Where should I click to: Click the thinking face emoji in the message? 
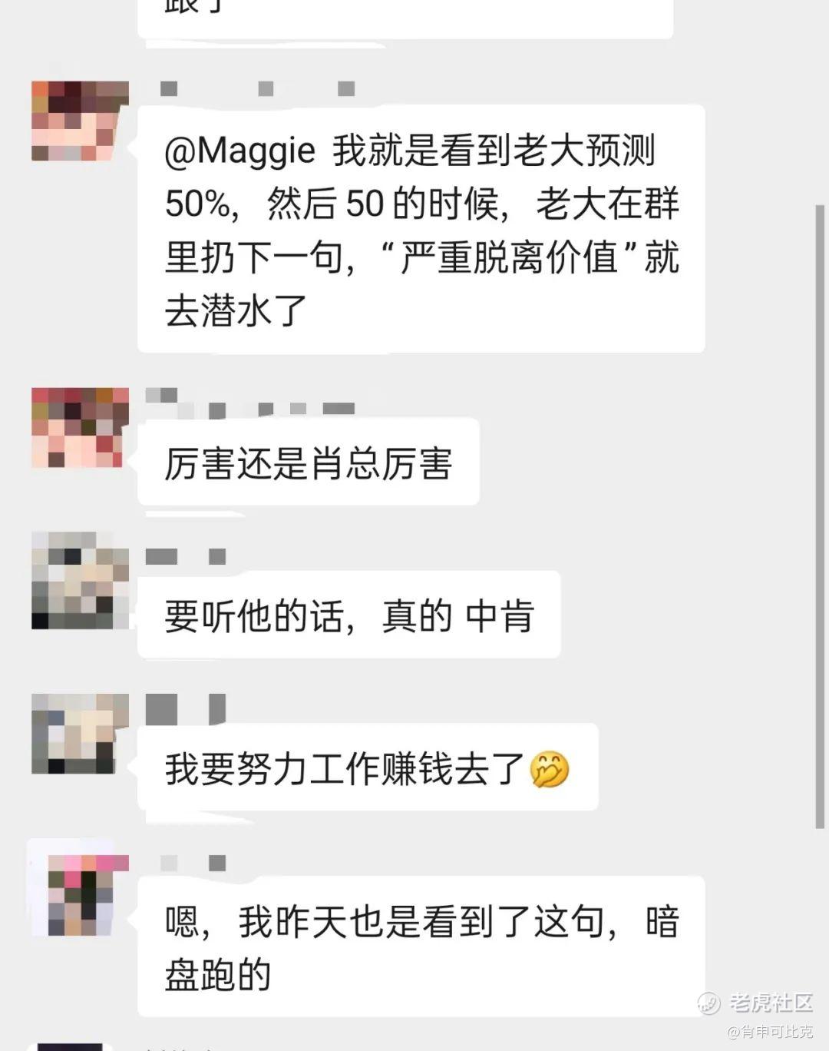(550, 769)
